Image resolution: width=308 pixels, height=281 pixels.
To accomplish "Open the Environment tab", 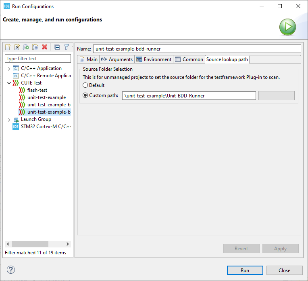I will tap(154, 59).
